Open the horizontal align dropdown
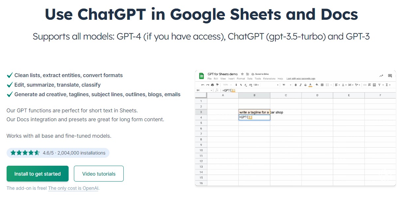The width and height of the screenshot is (404, 197). click(x=337, y=85)
